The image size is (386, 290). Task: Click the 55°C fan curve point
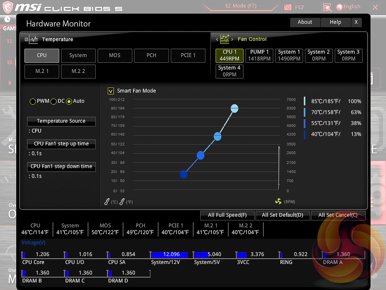click(x=201, y=156)
